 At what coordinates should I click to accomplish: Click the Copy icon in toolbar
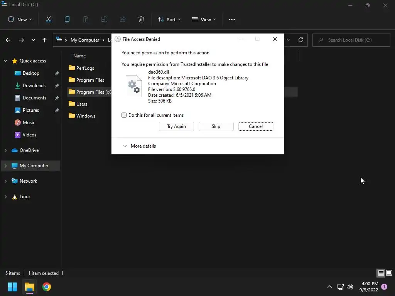pyautogui.click(x=67, y=19)
